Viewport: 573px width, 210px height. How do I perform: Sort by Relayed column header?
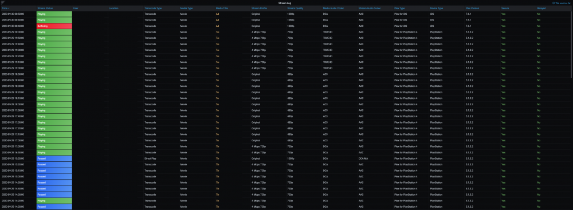(541, 8)
